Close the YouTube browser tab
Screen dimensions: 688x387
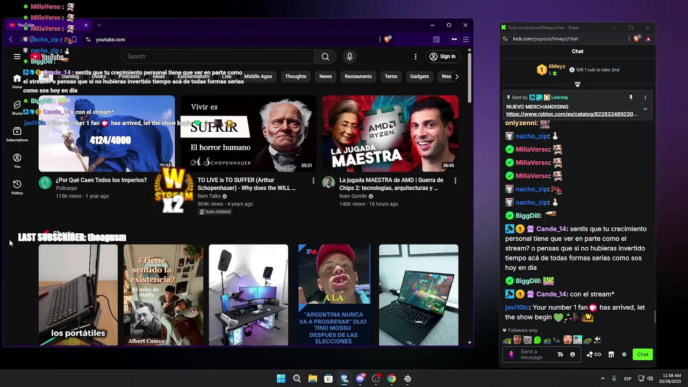click(86, 25)
